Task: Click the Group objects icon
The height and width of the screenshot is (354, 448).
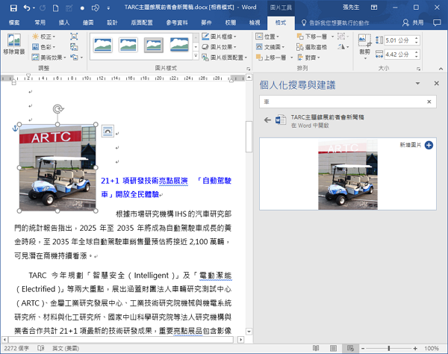Action: pos(343,37)
